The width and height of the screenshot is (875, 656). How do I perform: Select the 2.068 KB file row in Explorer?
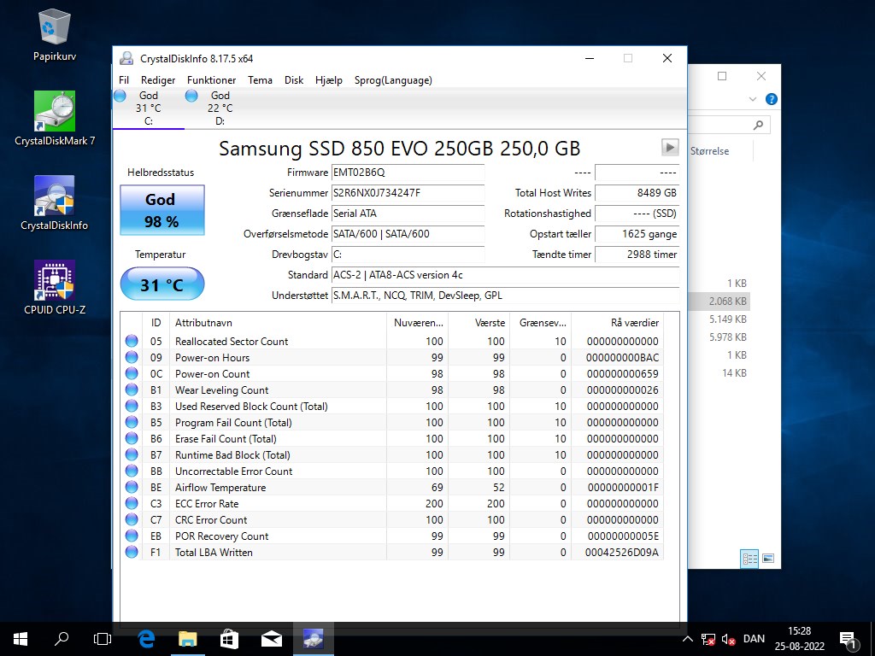tap(719, 302)
